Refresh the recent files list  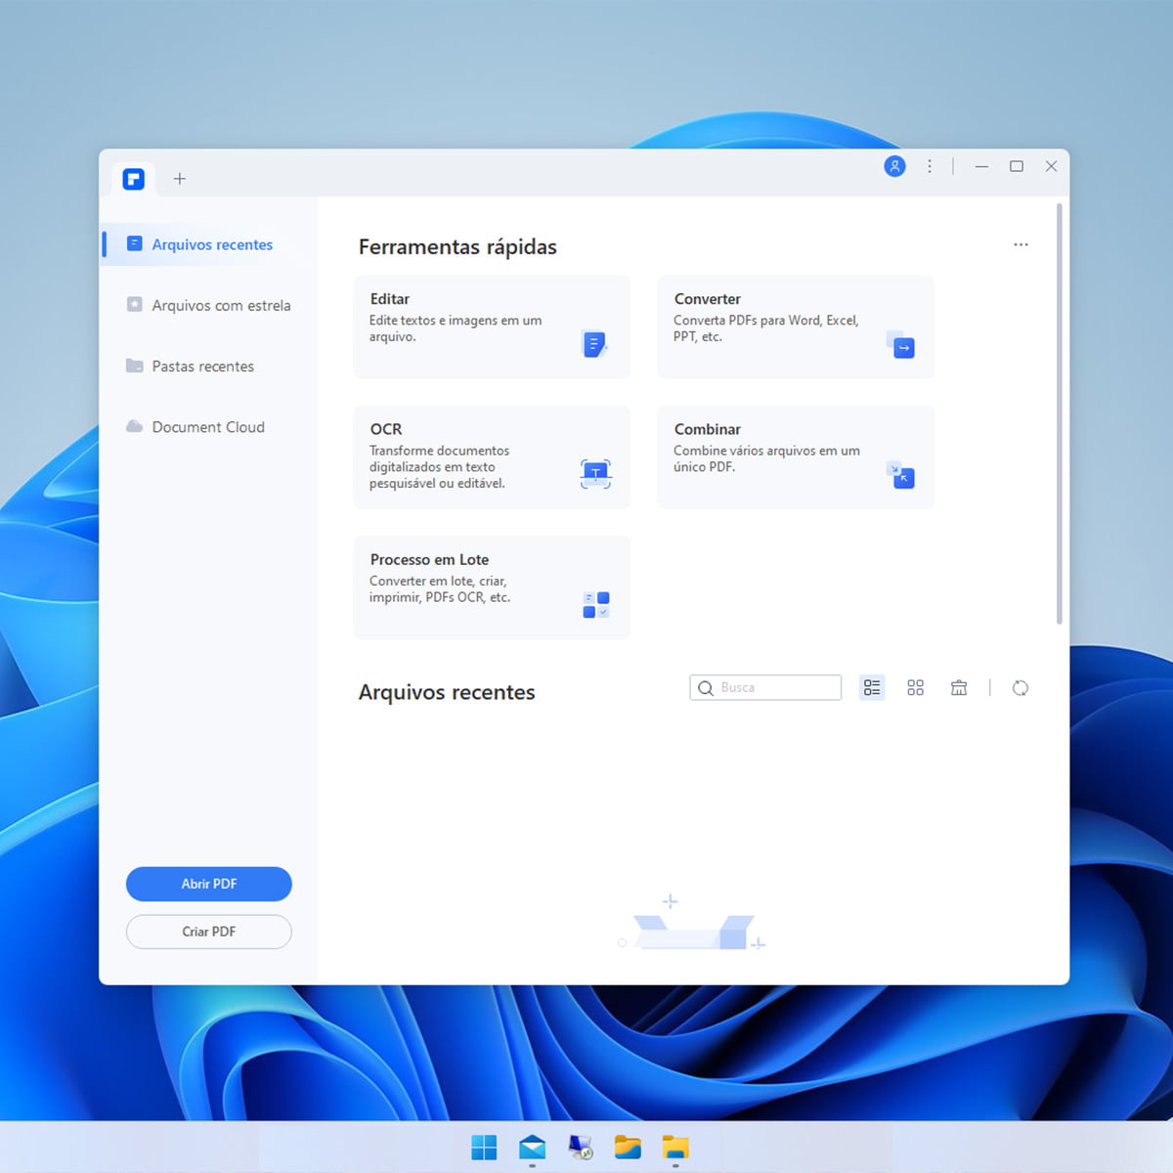tap(1021, 688)
